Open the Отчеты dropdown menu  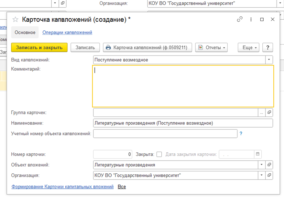[211, 47]
